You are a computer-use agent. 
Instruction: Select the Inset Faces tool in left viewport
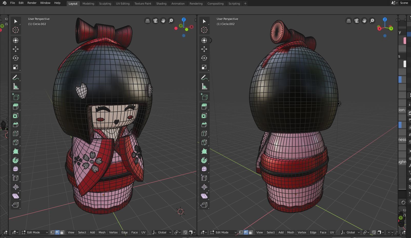coord(16,116)
